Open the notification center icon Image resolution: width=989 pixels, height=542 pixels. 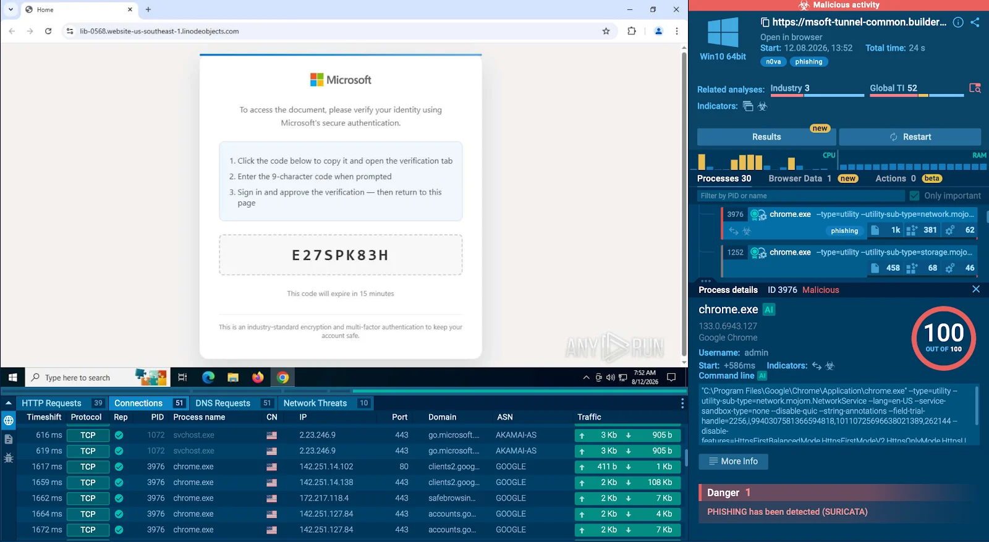point(671,377)
